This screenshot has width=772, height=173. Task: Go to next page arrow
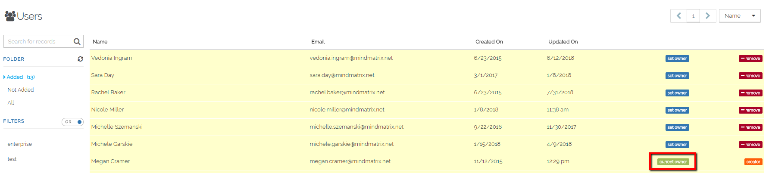708,16
